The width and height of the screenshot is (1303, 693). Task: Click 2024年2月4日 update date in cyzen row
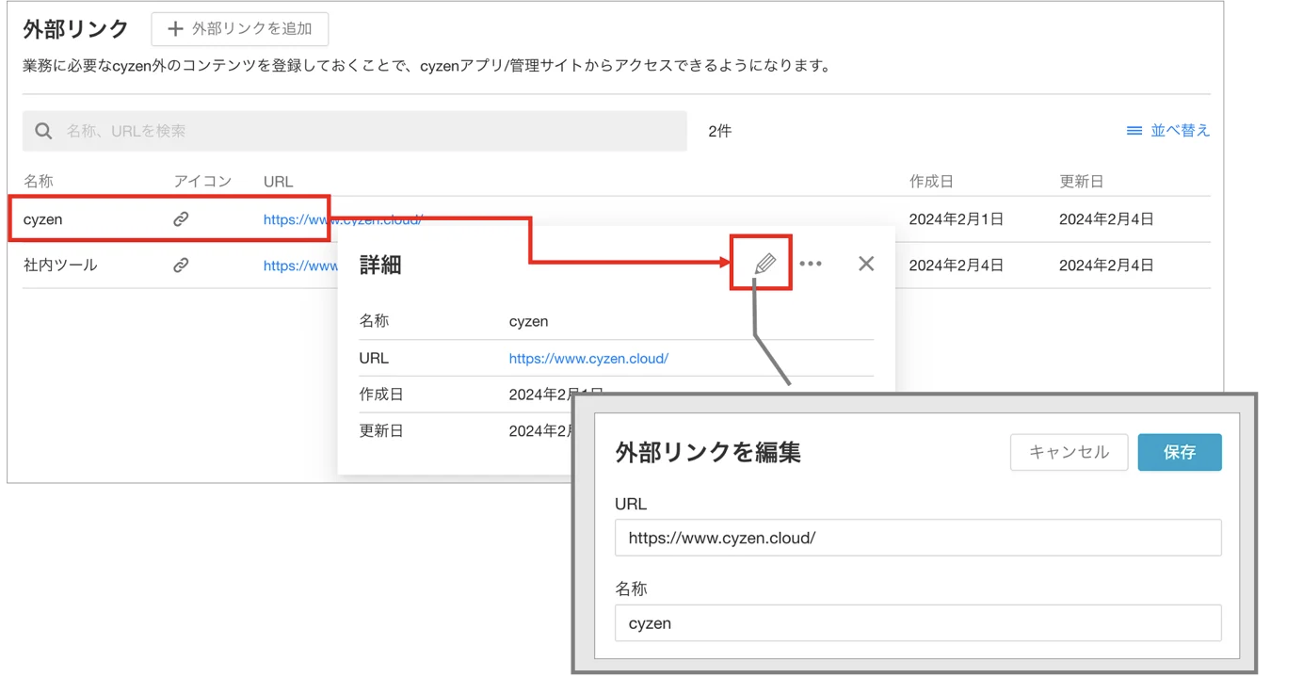(x=1106, y=219)
